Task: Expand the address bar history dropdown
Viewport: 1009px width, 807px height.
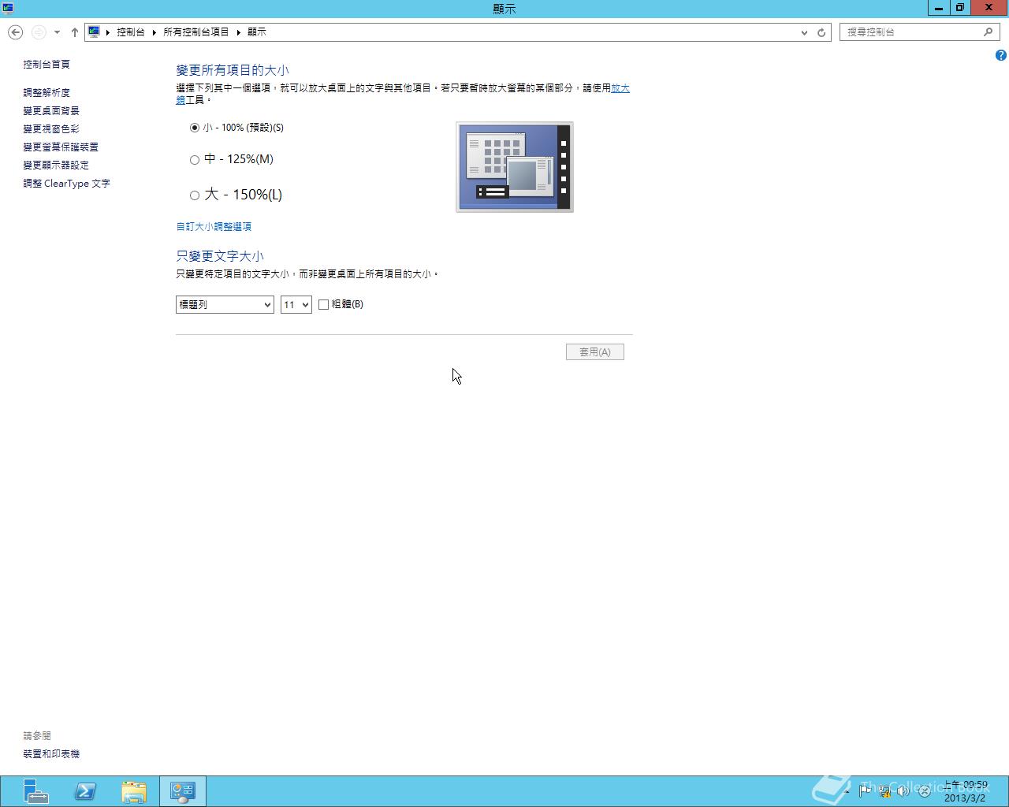Action: (804, 32)
